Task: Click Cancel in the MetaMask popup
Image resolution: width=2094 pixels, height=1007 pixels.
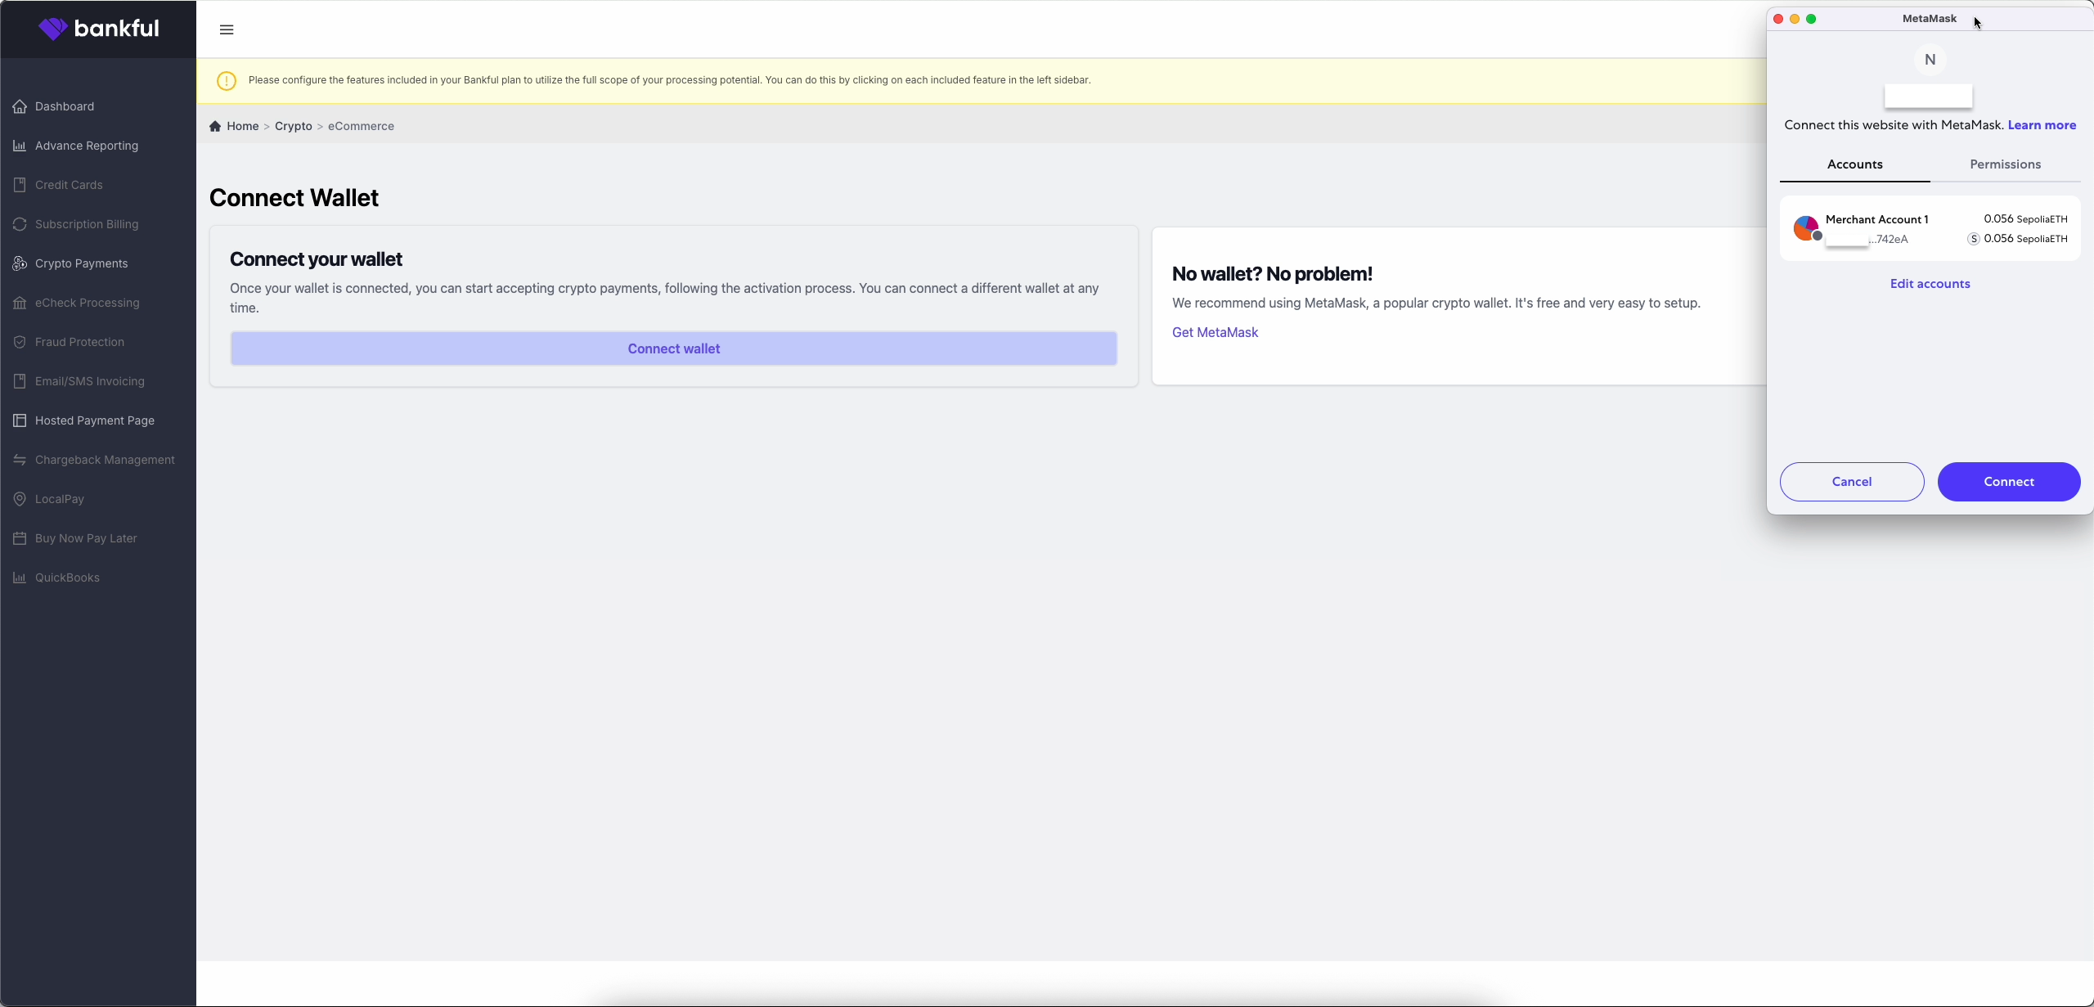Action: (1852, 482)
